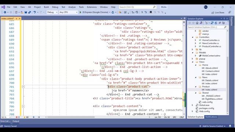Click the Undo icon
Viewport: 235px width, 132px height.
(x=35, y=12)
